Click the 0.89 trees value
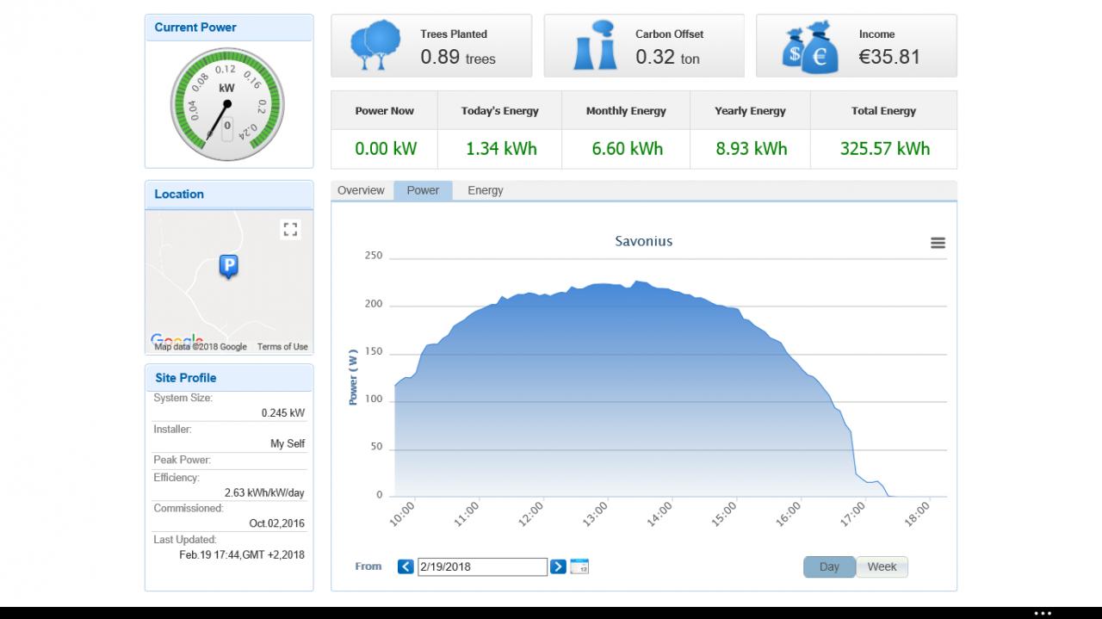Screen dimensions: 1102x619 pyautogui.click(x=458, y=57)
